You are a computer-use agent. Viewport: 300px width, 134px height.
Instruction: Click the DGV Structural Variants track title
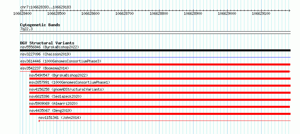coord(47,43)
